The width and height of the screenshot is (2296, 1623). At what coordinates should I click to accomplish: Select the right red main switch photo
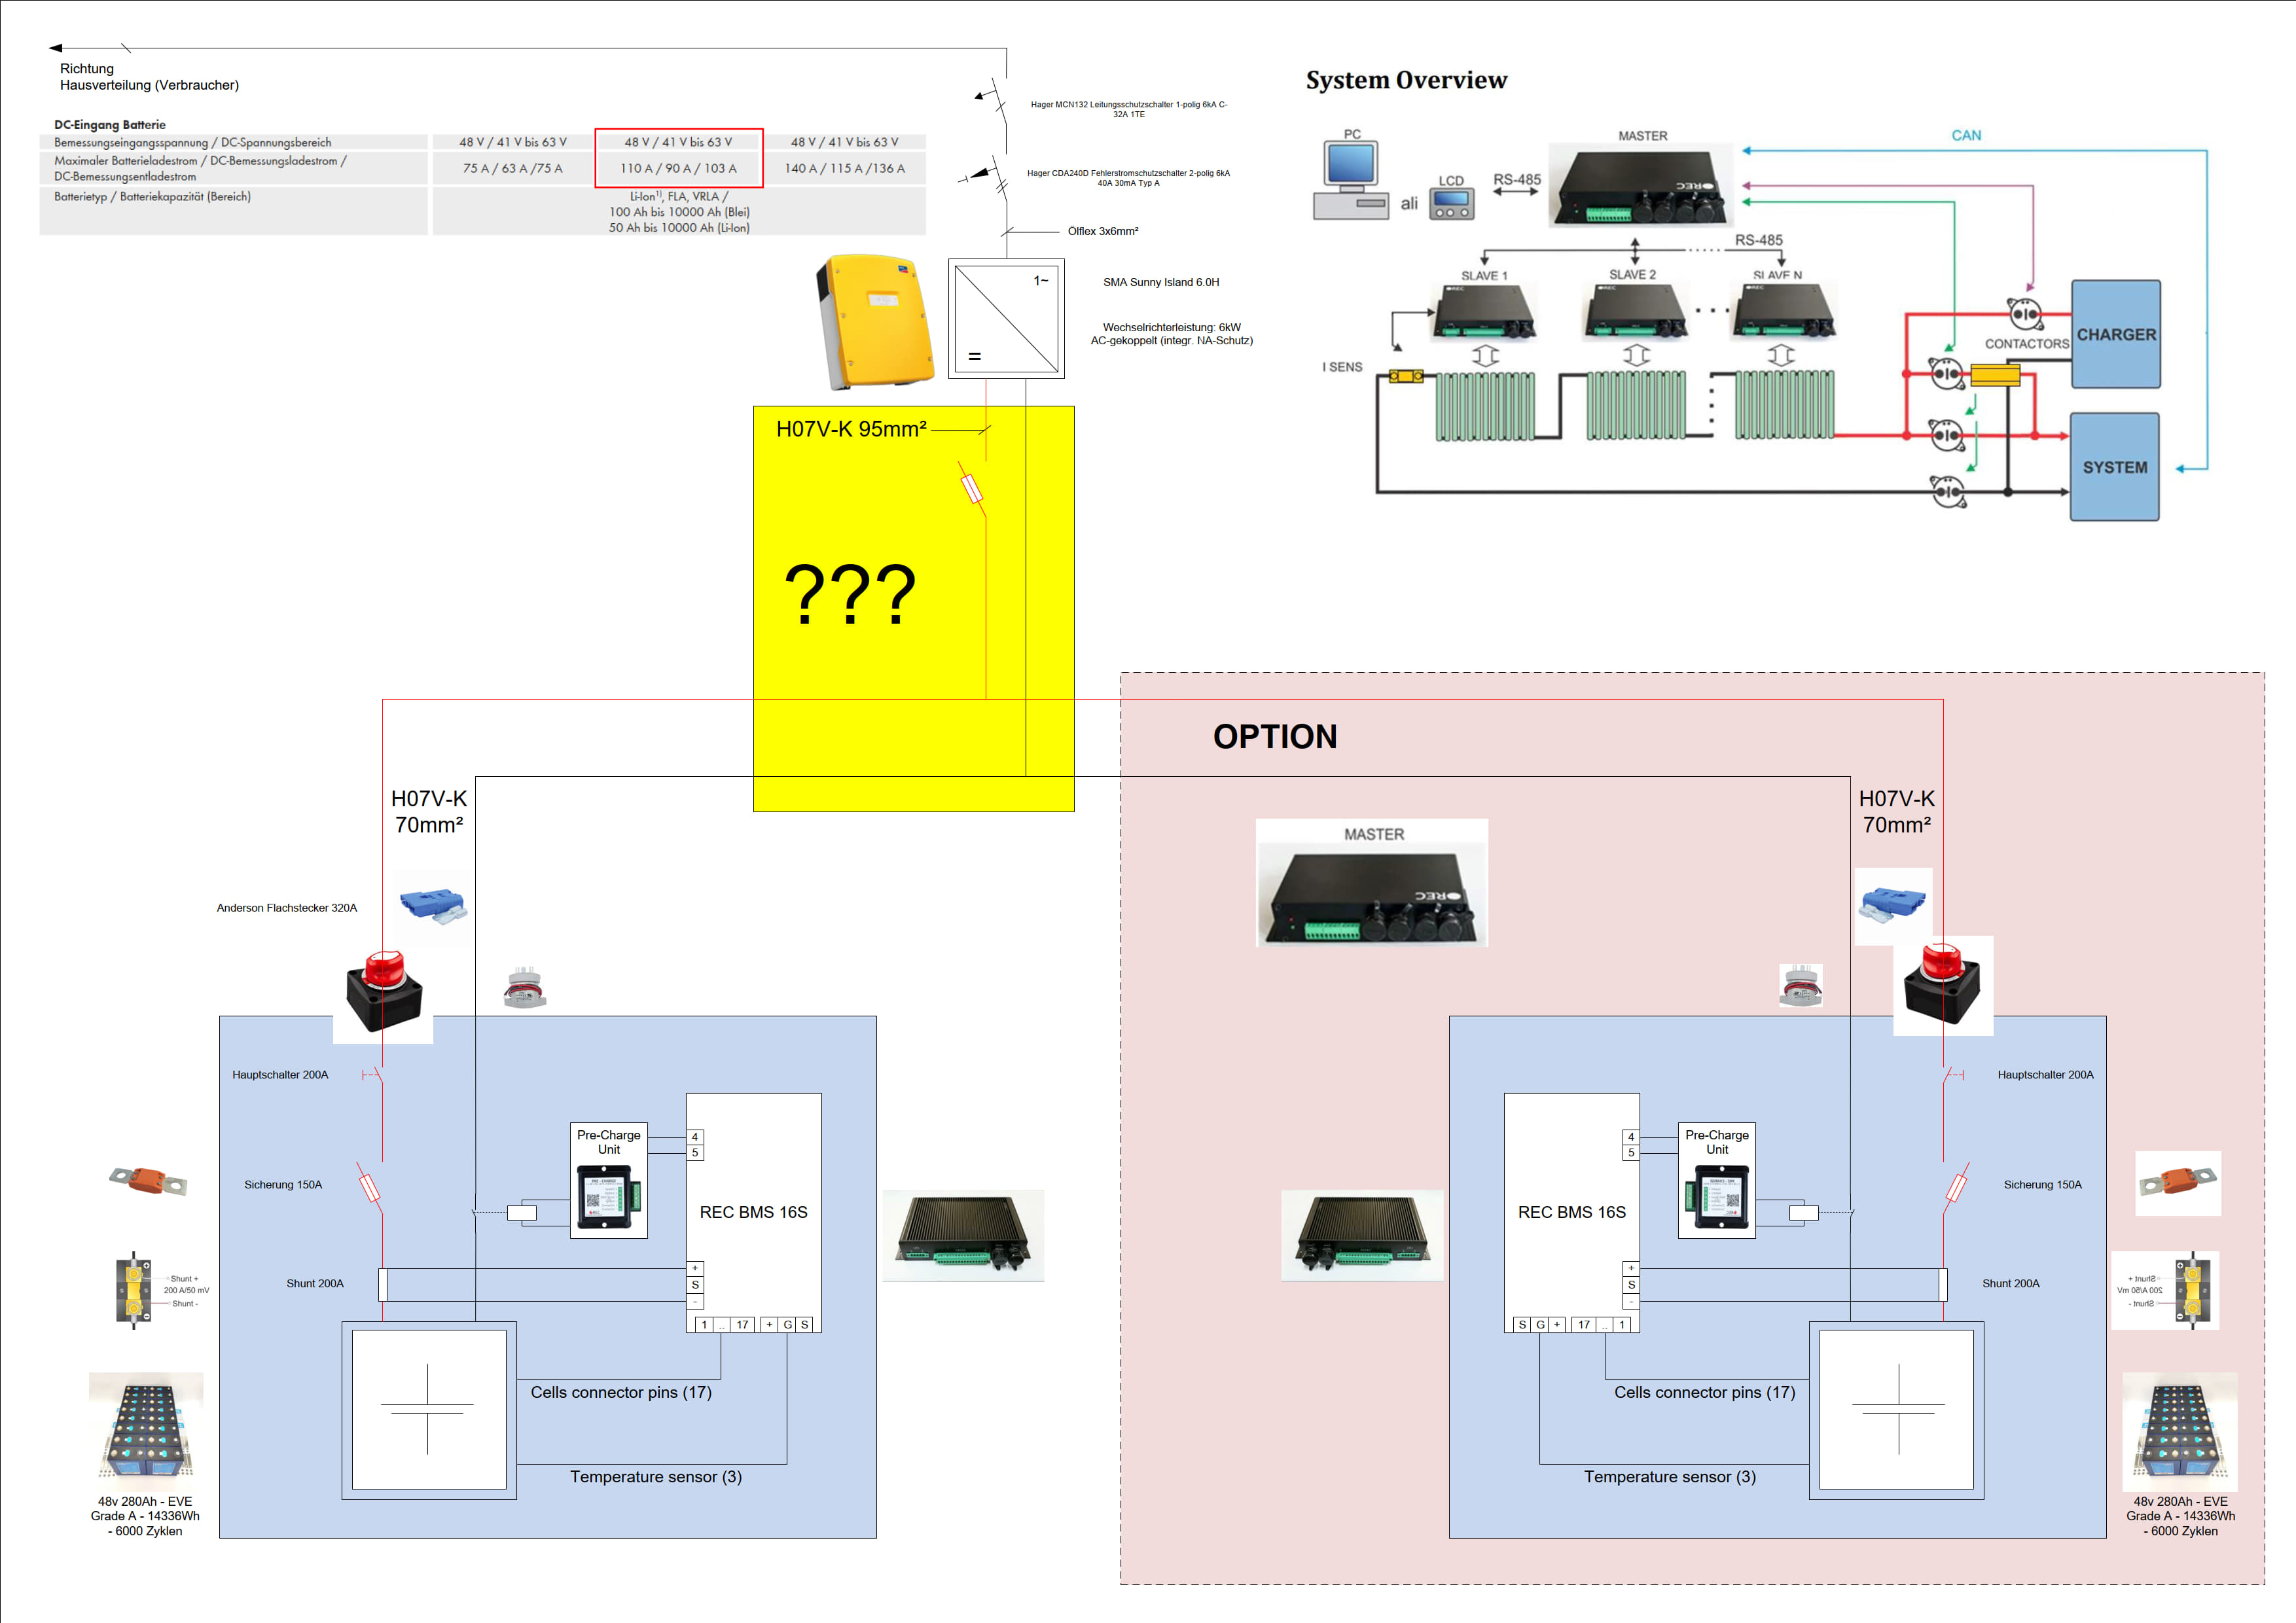pyautogui.click(x=1943, y=985)
